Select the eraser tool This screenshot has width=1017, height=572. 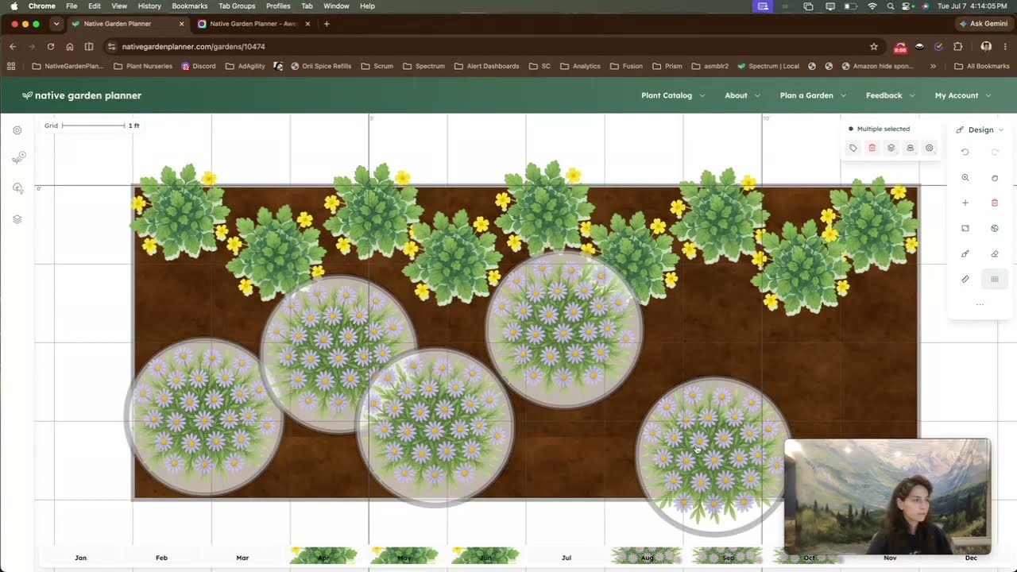point(995,254)
